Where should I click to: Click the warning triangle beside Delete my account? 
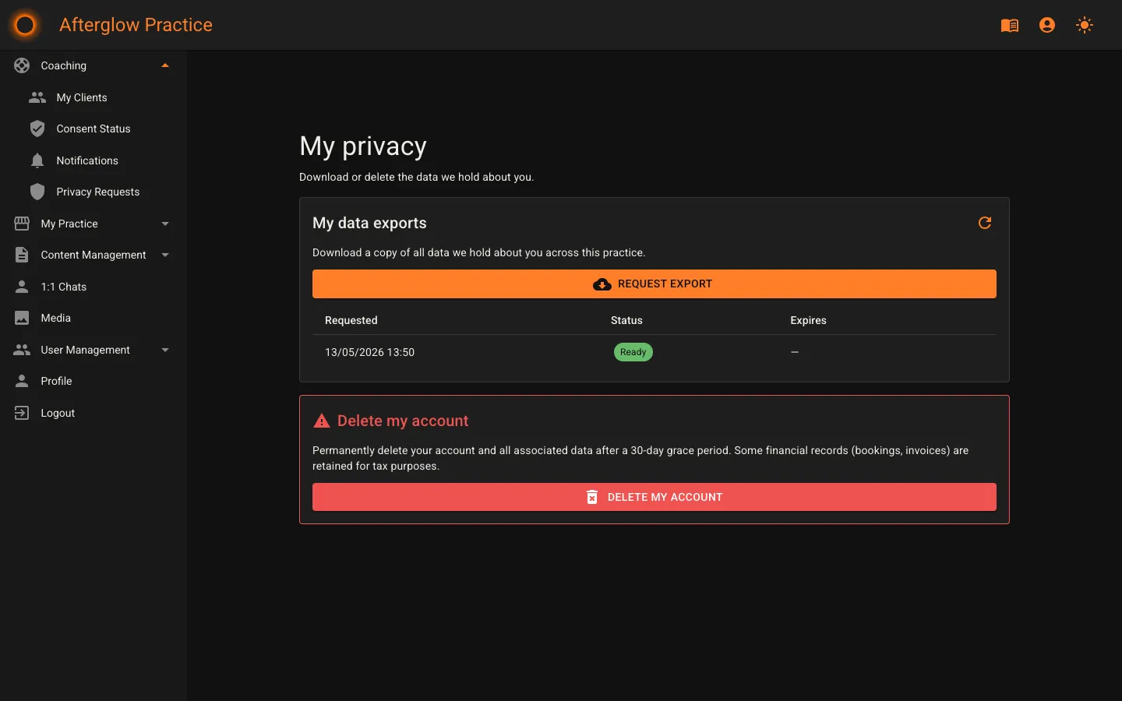coord(321,421)
